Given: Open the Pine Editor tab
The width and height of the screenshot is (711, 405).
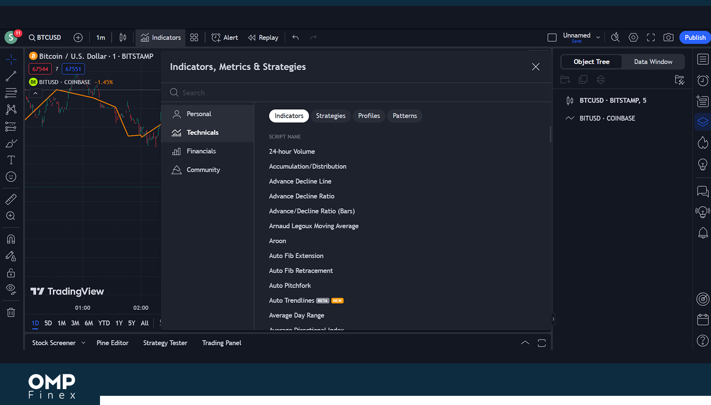Looking at the screenshot, I should coord(112,343).
